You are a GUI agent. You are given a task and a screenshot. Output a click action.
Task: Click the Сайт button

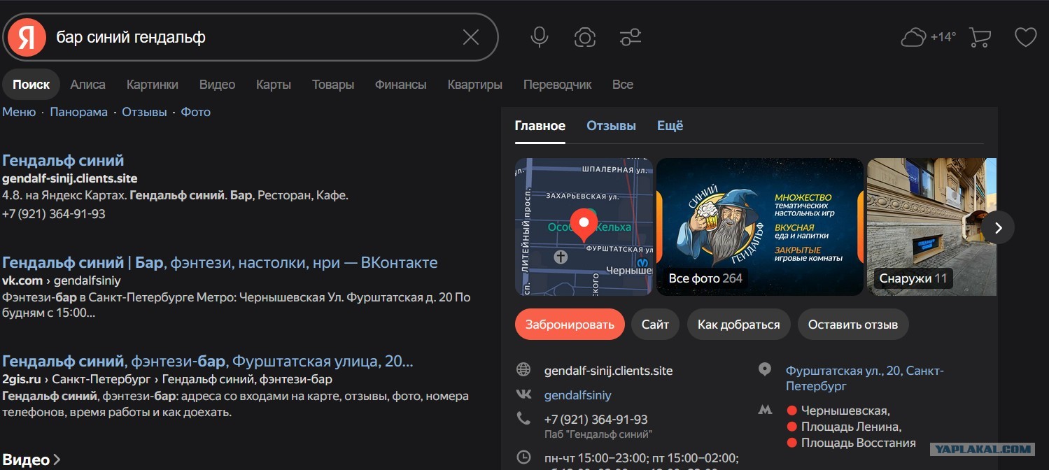[x=655, y=325]
